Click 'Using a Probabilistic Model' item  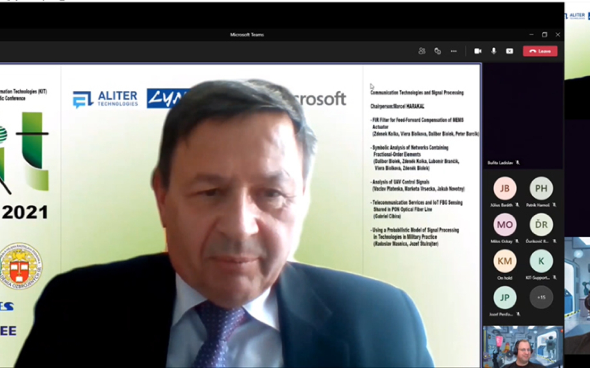point(415,233)
